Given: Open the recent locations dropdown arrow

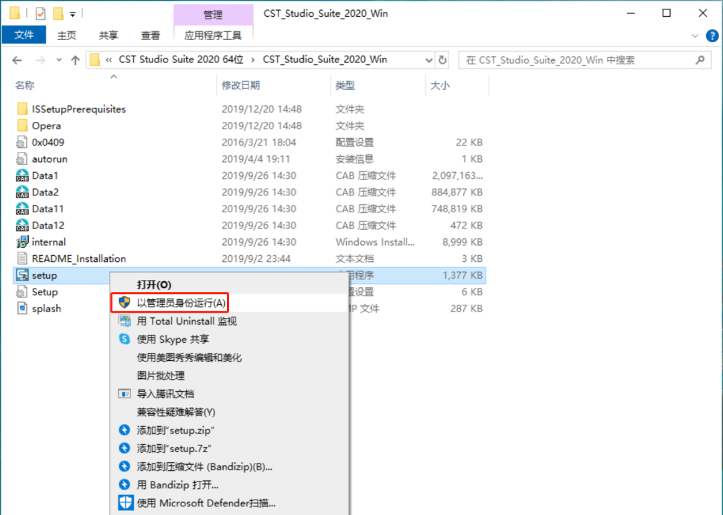Looking at the screenshot, I should [x=58, y=60].
